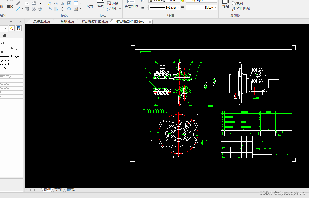The height and width of the screenshot is (198, 309).
Task: Click the 特性匹配 match properties brush
Action: [240, 9]
